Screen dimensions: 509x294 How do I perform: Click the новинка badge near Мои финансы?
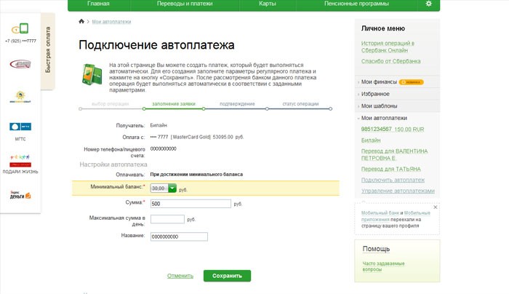click(x=411, y=82)
